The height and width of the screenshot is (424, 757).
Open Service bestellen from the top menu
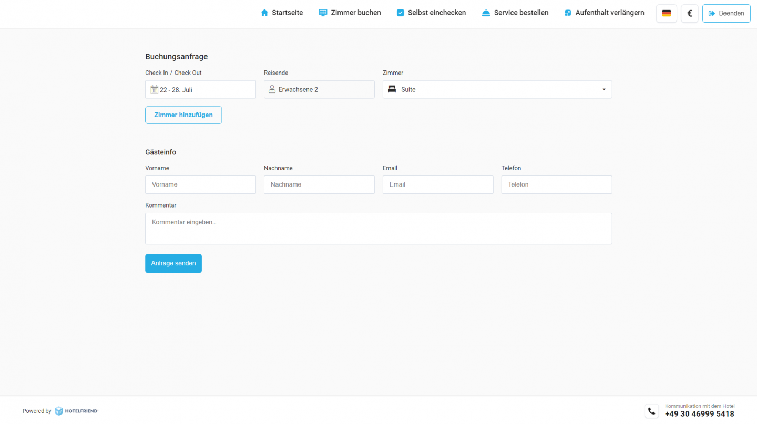coord(515,13)
